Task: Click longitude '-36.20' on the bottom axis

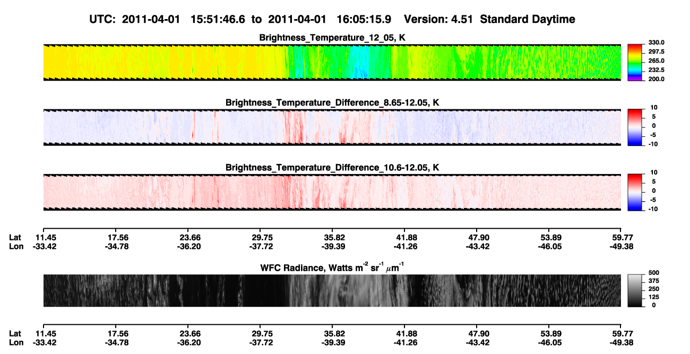Action: click(189, 342)
